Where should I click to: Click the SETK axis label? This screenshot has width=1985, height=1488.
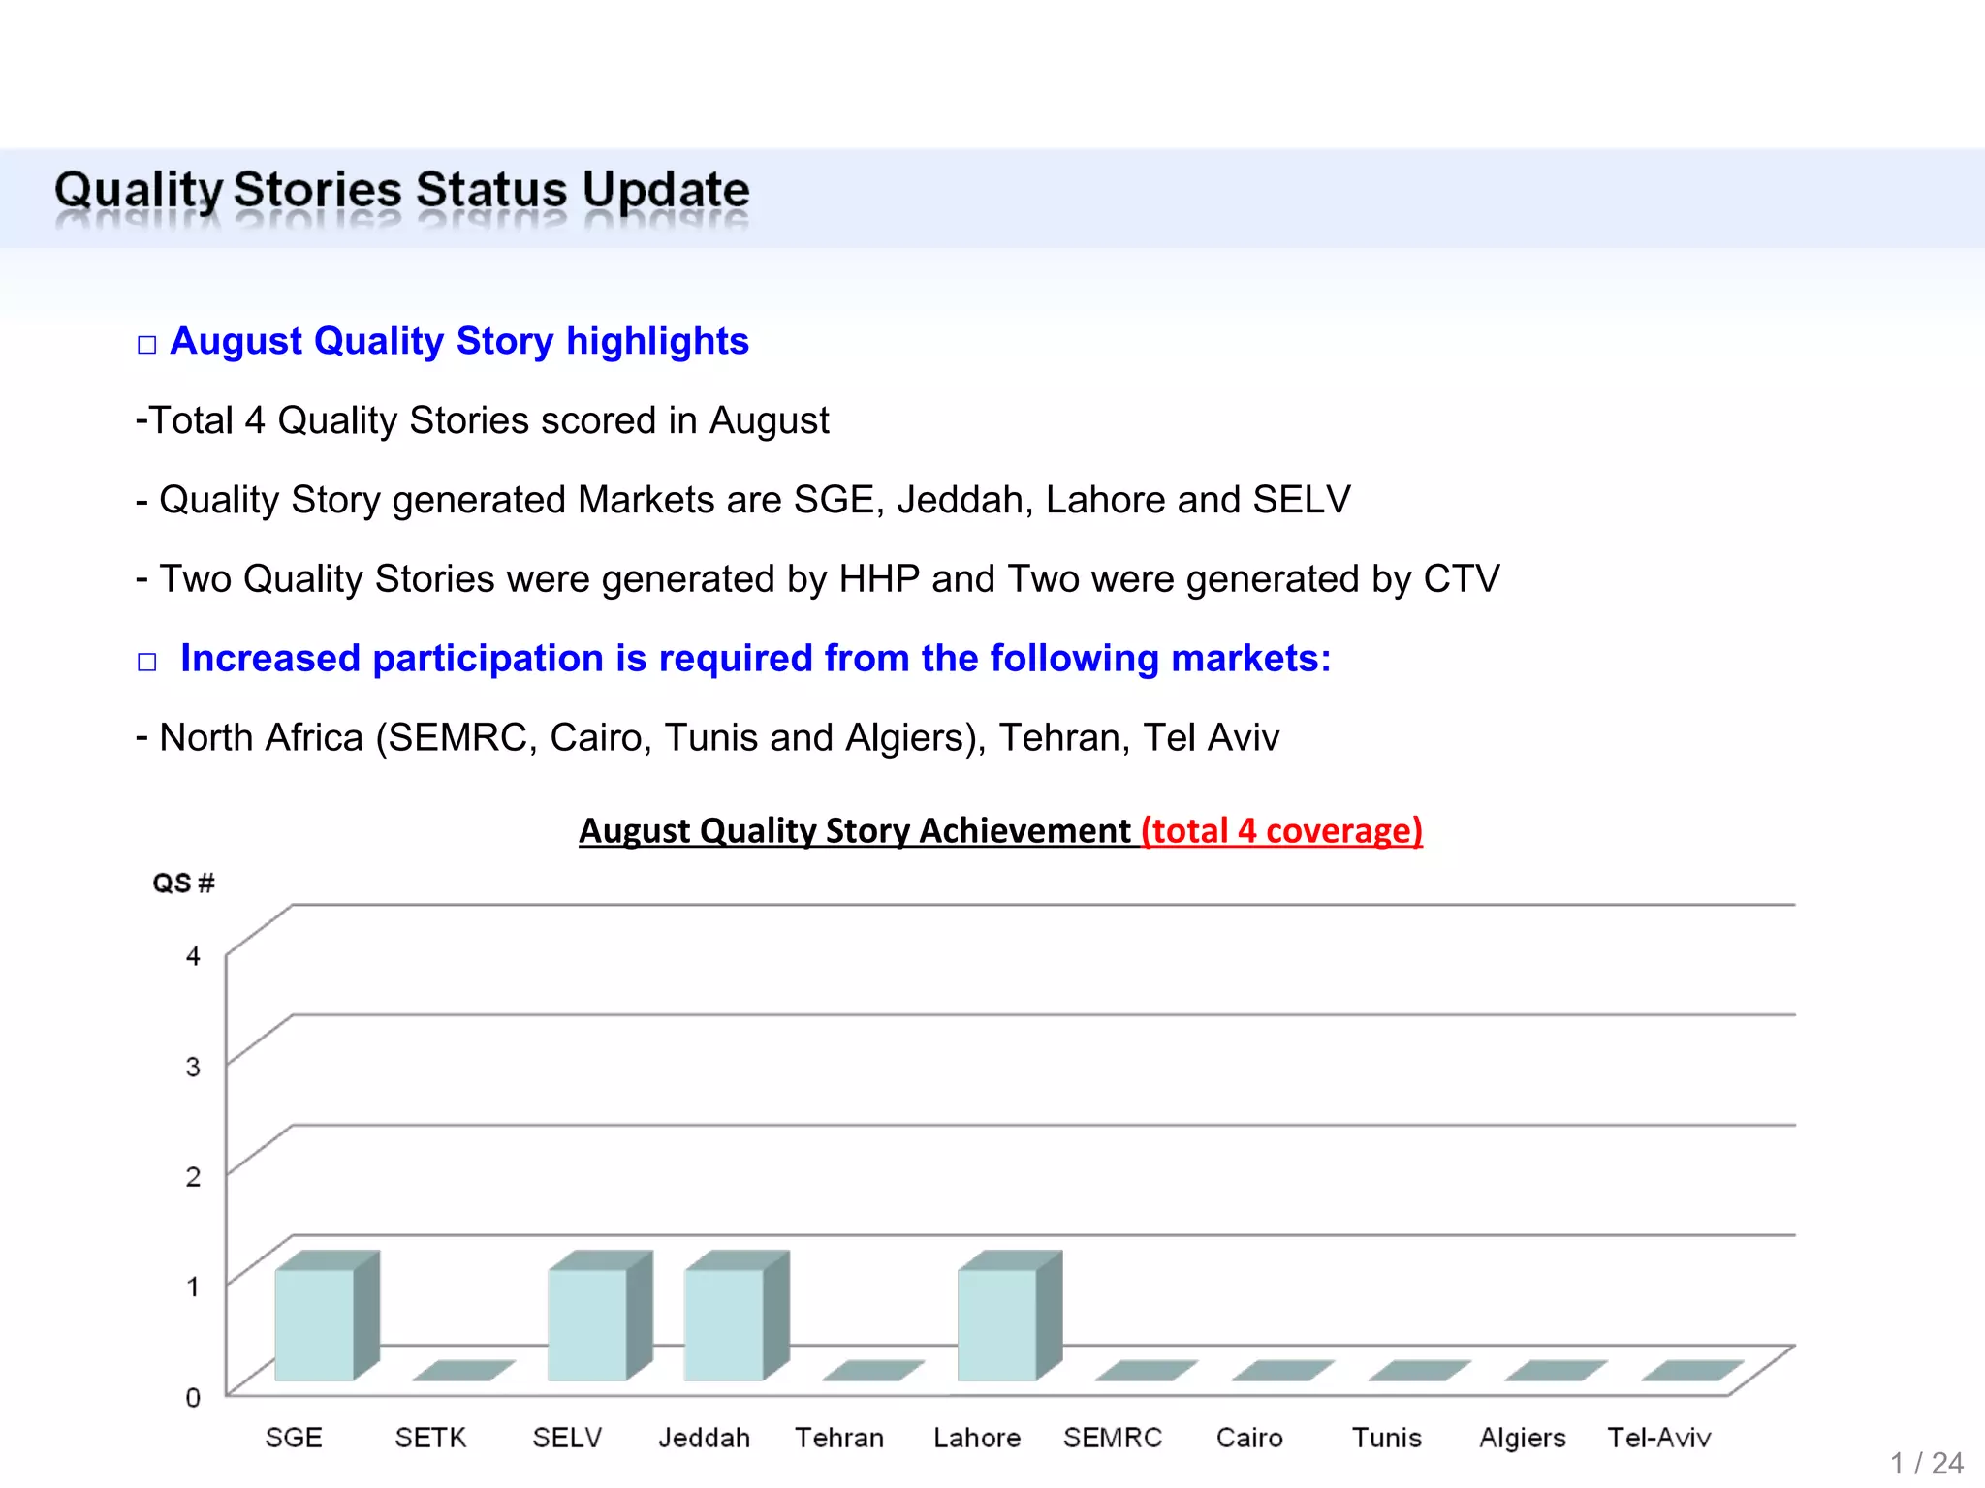(x=430, y=1438)
